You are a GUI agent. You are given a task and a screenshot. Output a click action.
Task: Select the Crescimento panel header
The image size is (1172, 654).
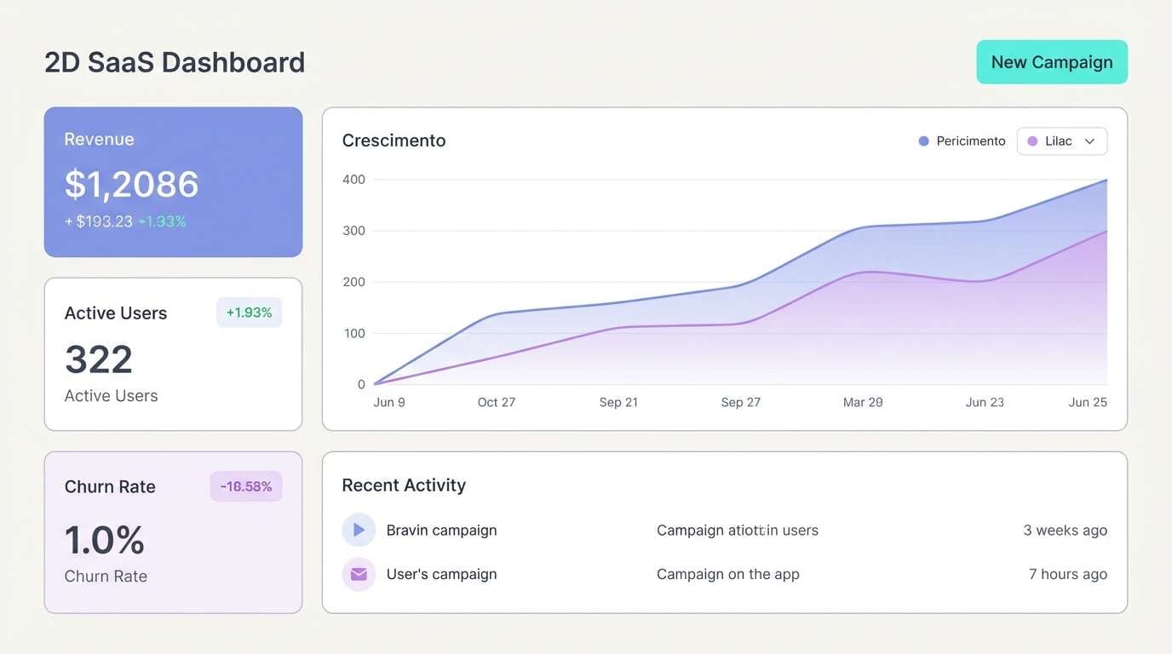tap(394, 140)
